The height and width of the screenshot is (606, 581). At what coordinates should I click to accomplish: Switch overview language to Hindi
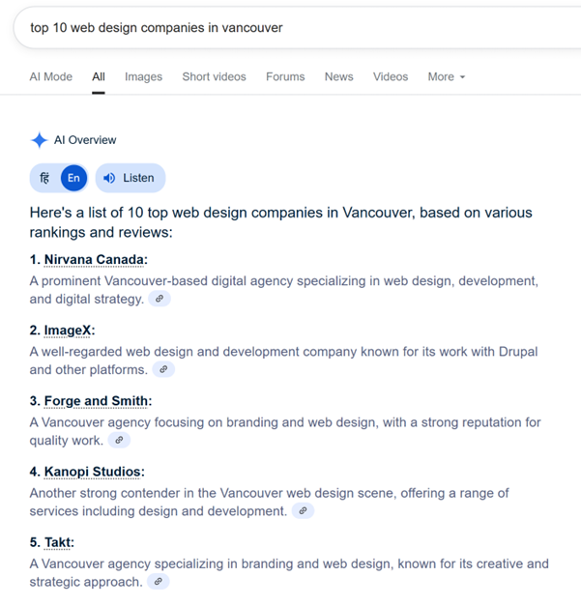(44, 178)
